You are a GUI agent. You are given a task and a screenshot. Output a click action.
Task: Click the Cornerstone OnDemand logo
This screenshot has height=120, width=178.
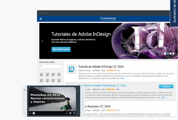coord(108,19)
